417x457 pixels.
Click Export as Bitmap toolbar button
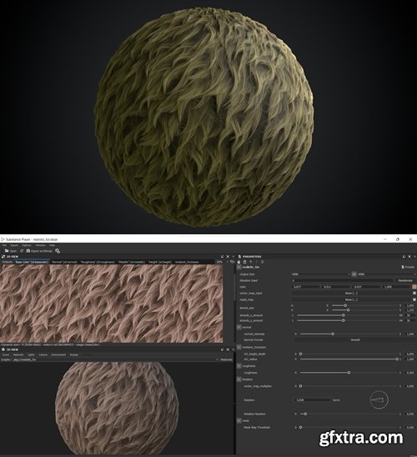39,251
